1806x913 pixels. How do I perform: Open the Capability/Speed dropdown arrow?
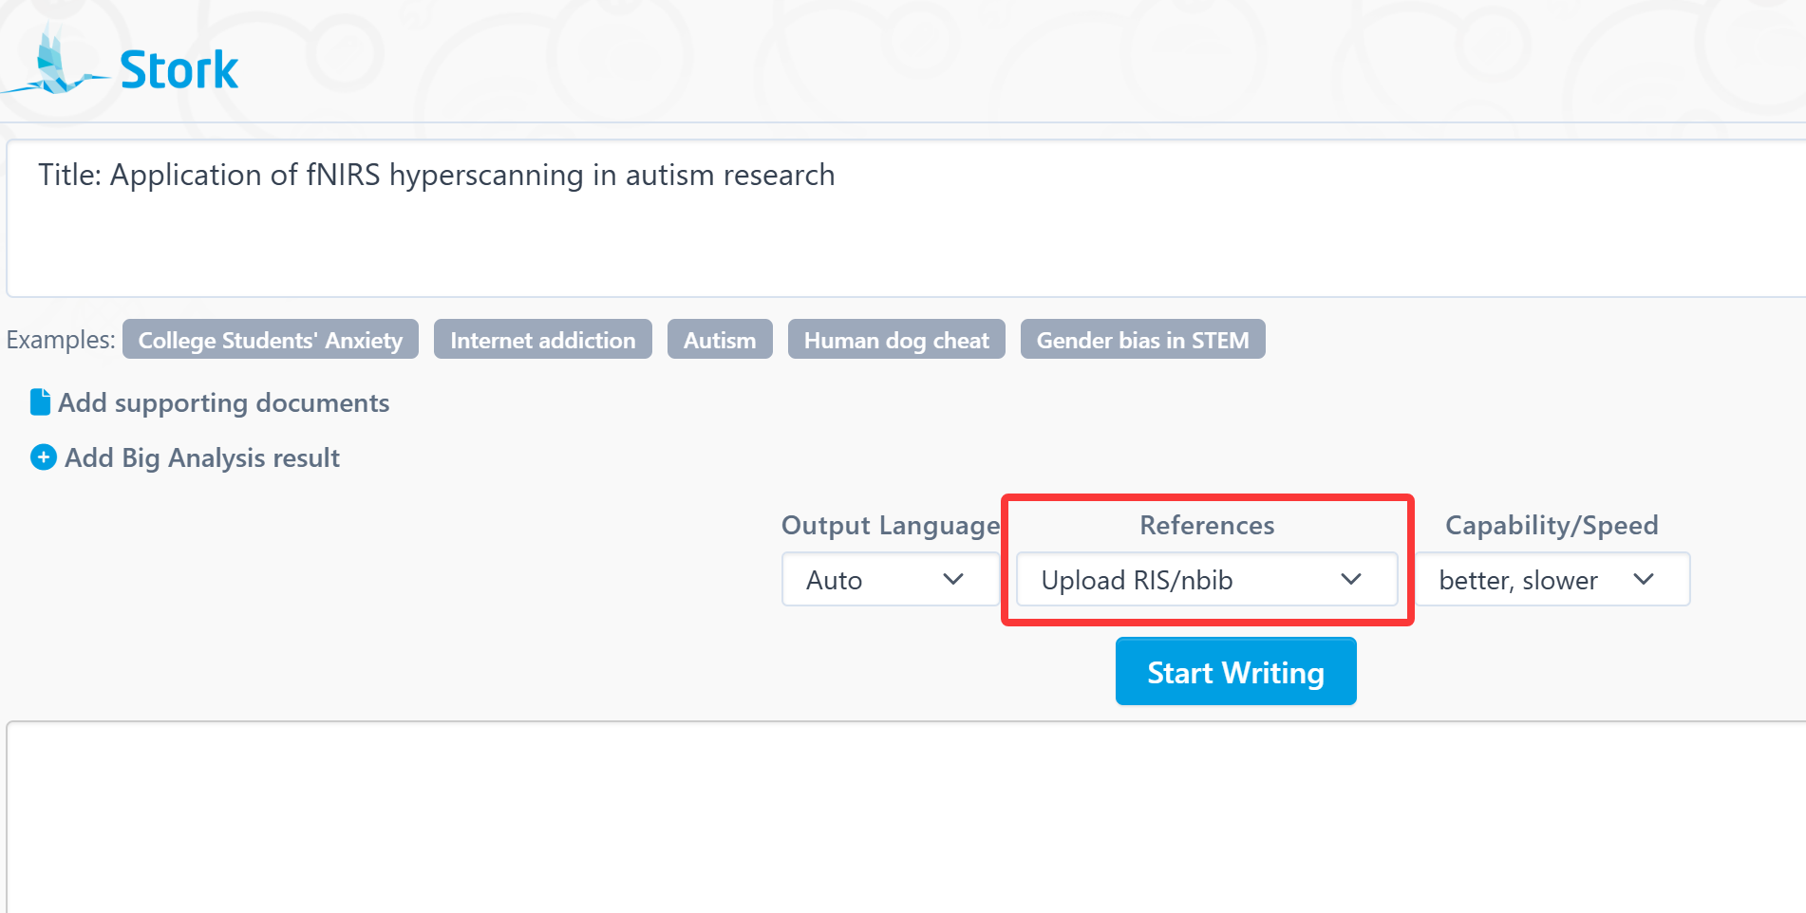(x=1644, y=579)
